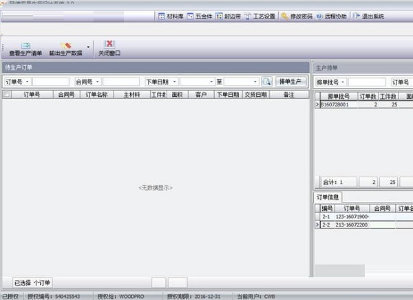Switch to the 订单信息 tab
413x300 pixels.
(x=328, y=197)
